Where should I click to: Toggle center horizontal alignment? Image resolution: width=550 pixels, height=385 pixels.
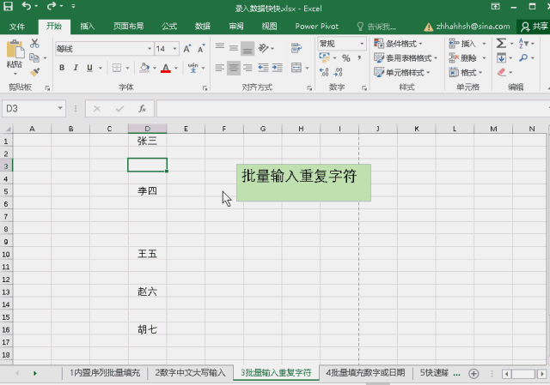pyautogui.click(x=233, y=68)
